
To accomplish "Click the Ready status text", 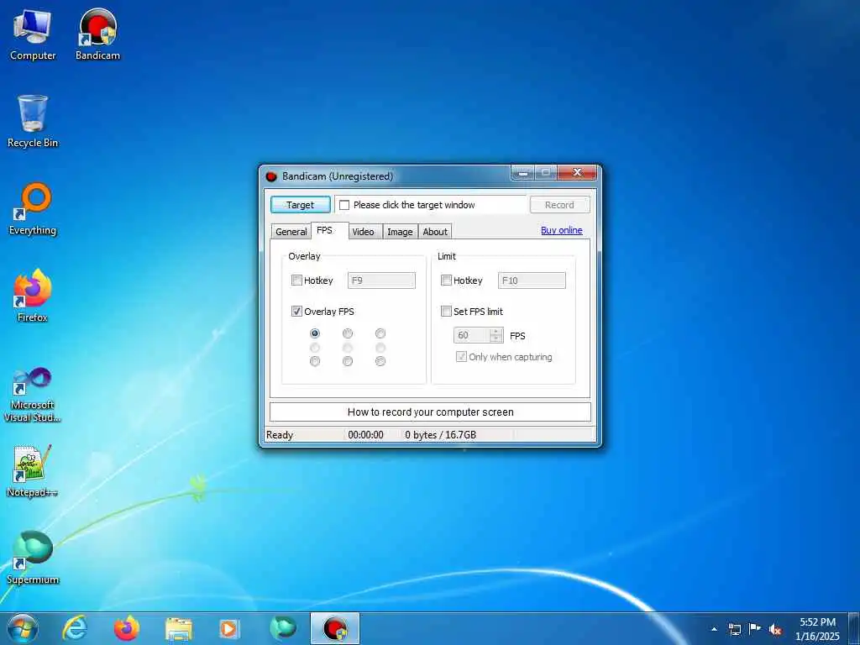I will click(x=280, y=435).
